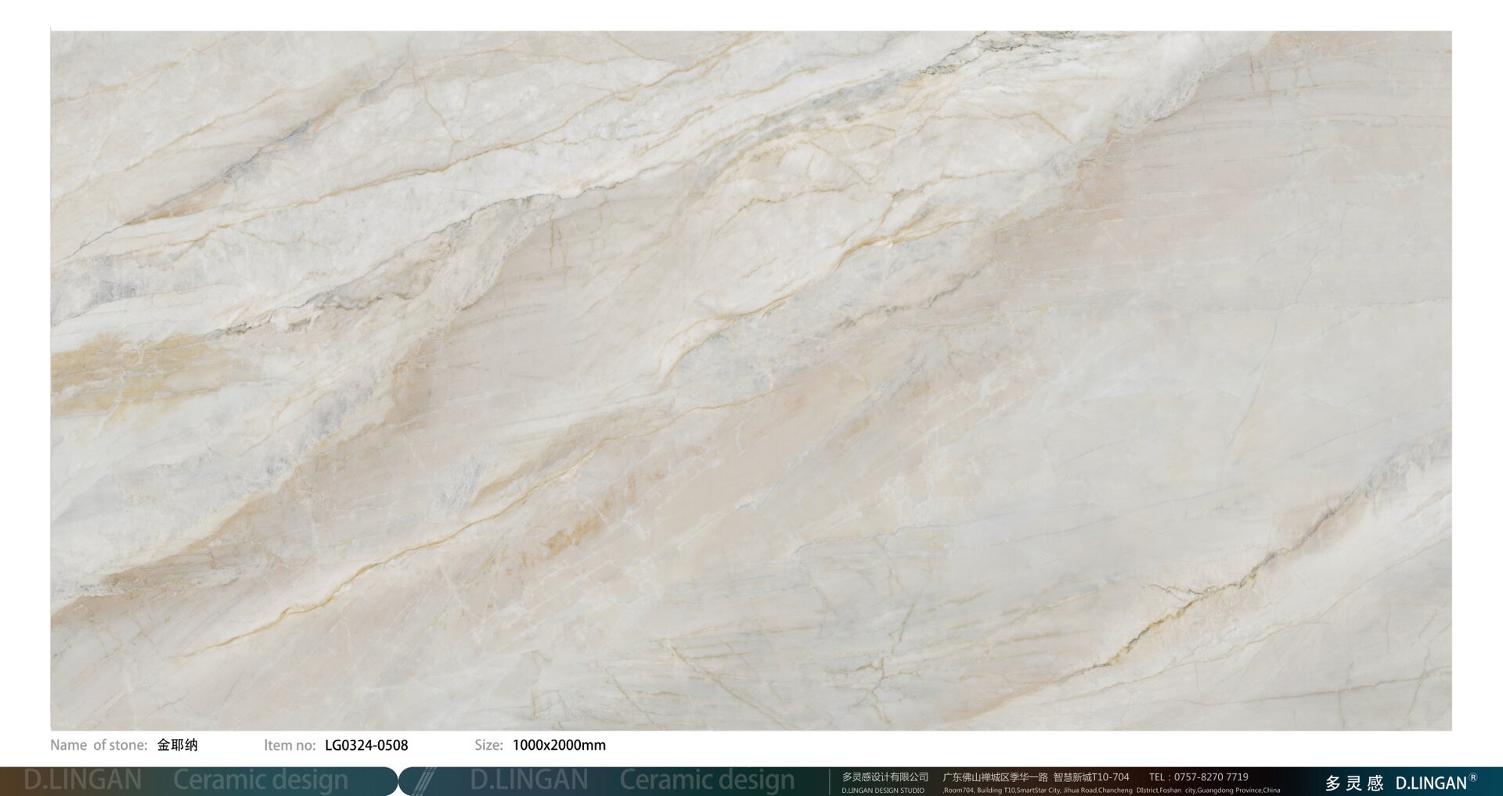Click 'D.LINGAN DESIGN STUDIO' text
The image size is (1503, 796).
point(882,791)
